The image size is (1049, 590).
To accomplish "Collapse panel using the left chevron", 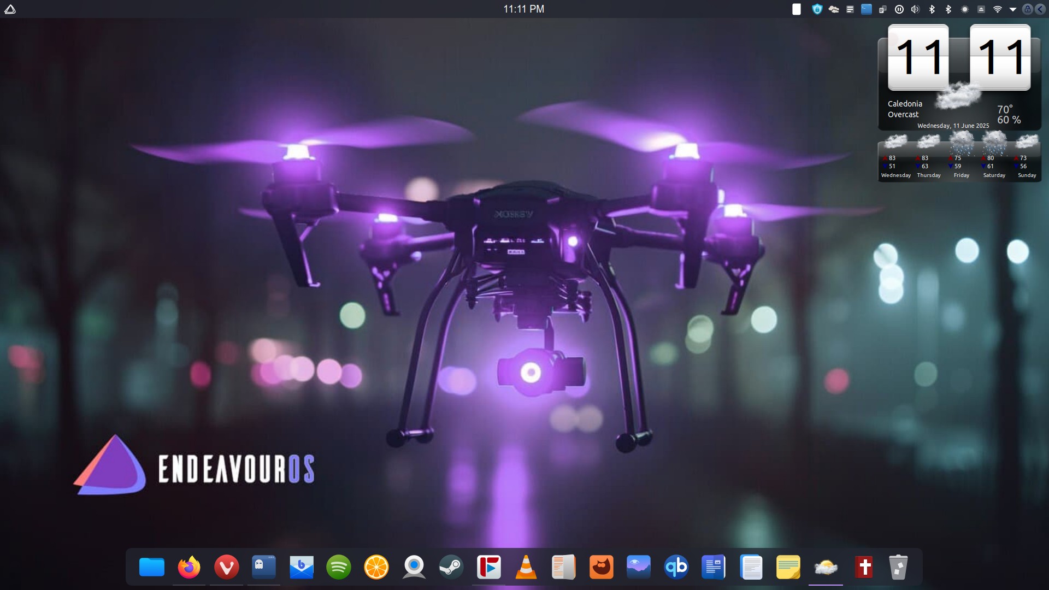I will [x=1040, y=9].
